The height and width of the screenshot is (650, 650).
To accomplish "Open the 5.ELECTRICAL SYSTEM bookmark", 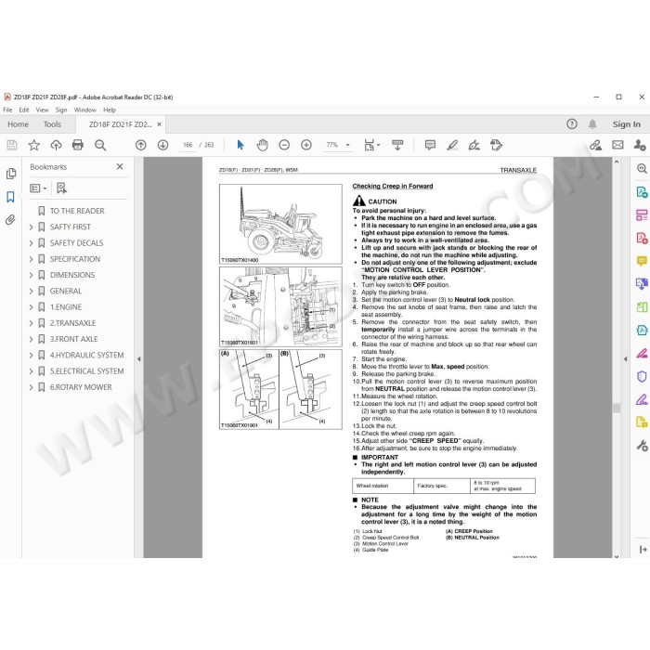I will [x=86, y=371].
